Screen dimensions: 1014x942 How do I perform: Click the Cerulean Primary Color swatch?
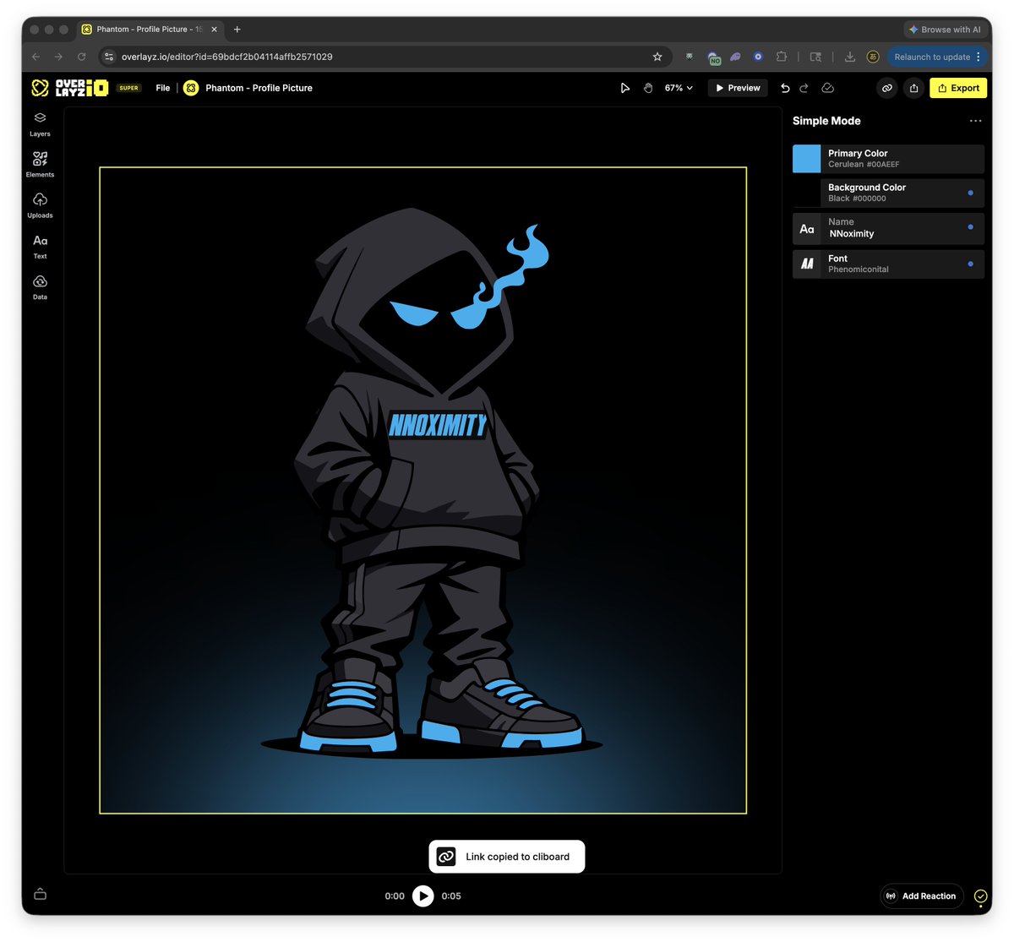click(806, 158)
